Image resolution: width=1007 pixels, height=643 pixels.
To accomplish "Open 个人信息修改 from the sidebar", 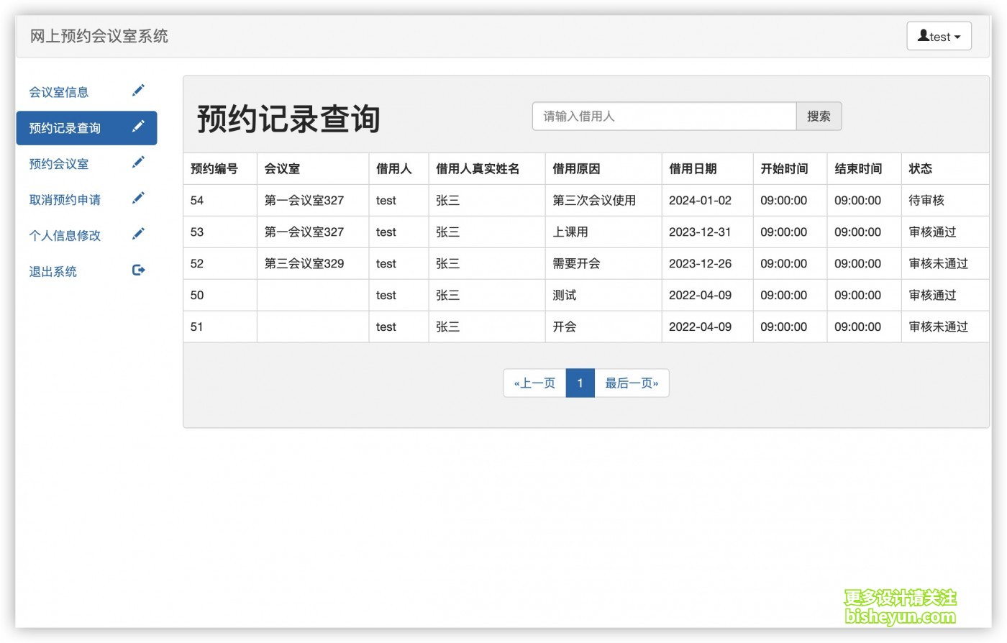I will (x=65, y=235).
